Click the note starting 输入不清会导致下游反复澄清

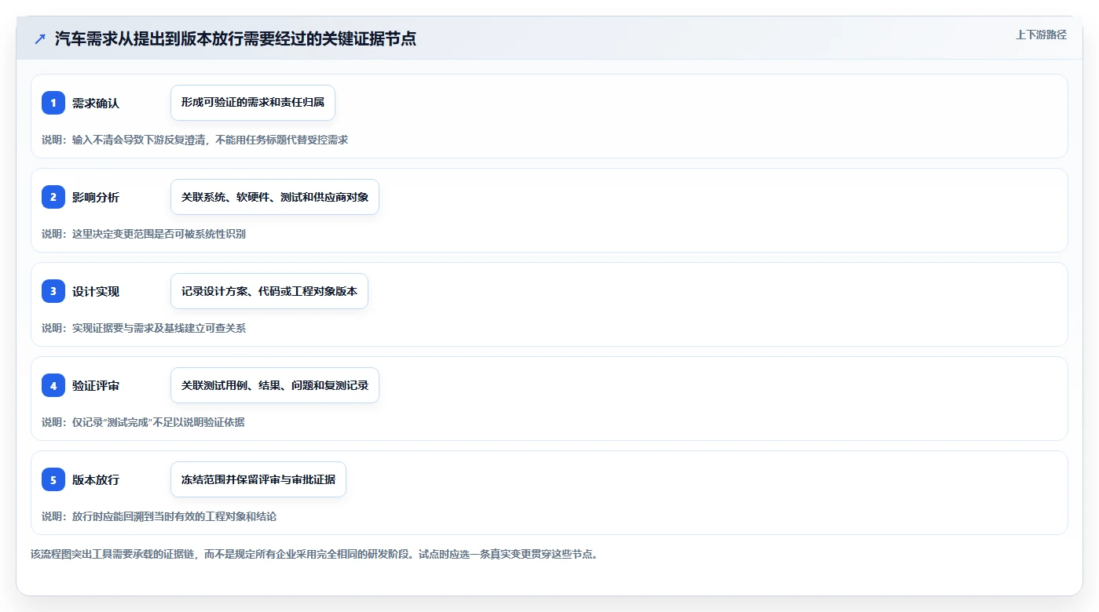195,140
